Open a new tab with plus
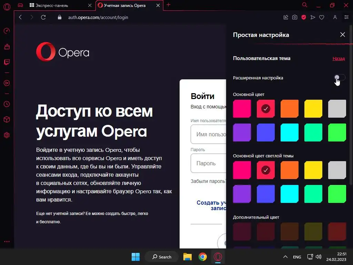 point(168,5)
